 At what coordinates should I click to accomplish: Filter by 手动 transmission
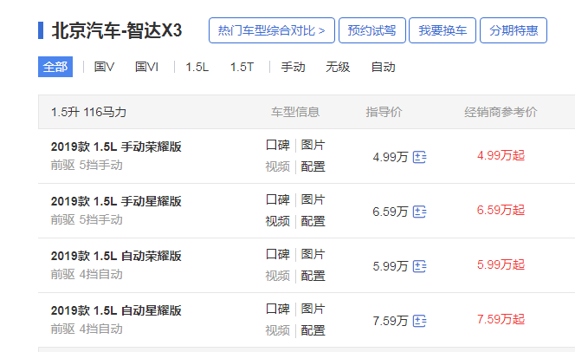tap(293, 67)
